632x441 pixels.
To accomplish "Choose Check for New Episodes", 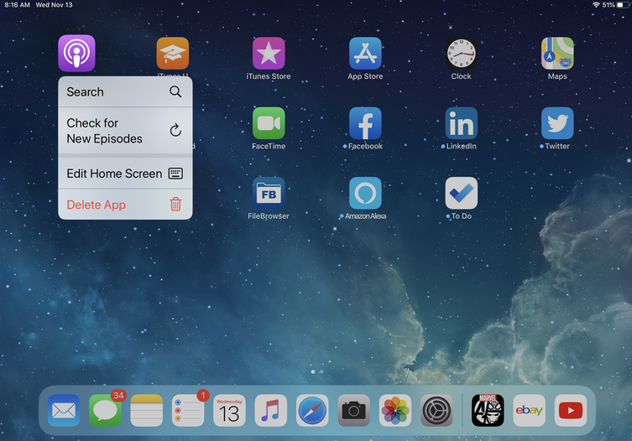I will (x=125, y=131).
